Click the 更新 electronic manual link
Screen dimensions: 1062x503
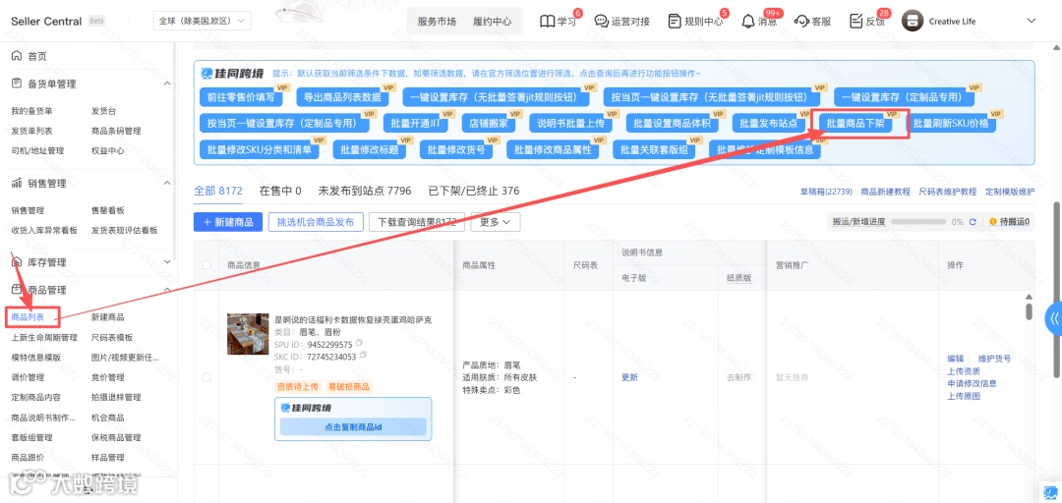[x=629, y=377]
